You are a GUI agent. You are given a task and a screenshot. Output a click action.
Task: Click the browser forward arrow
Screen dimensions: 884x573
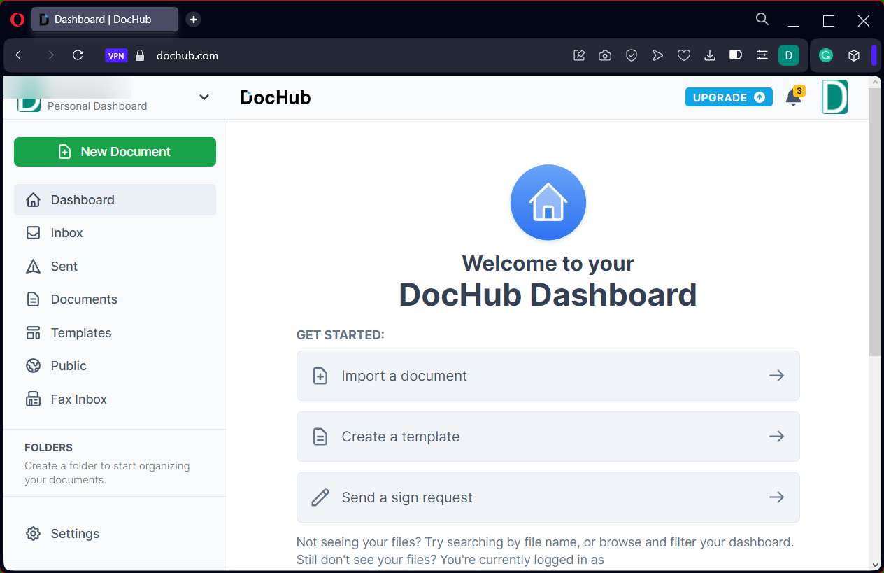click(50, 55)
